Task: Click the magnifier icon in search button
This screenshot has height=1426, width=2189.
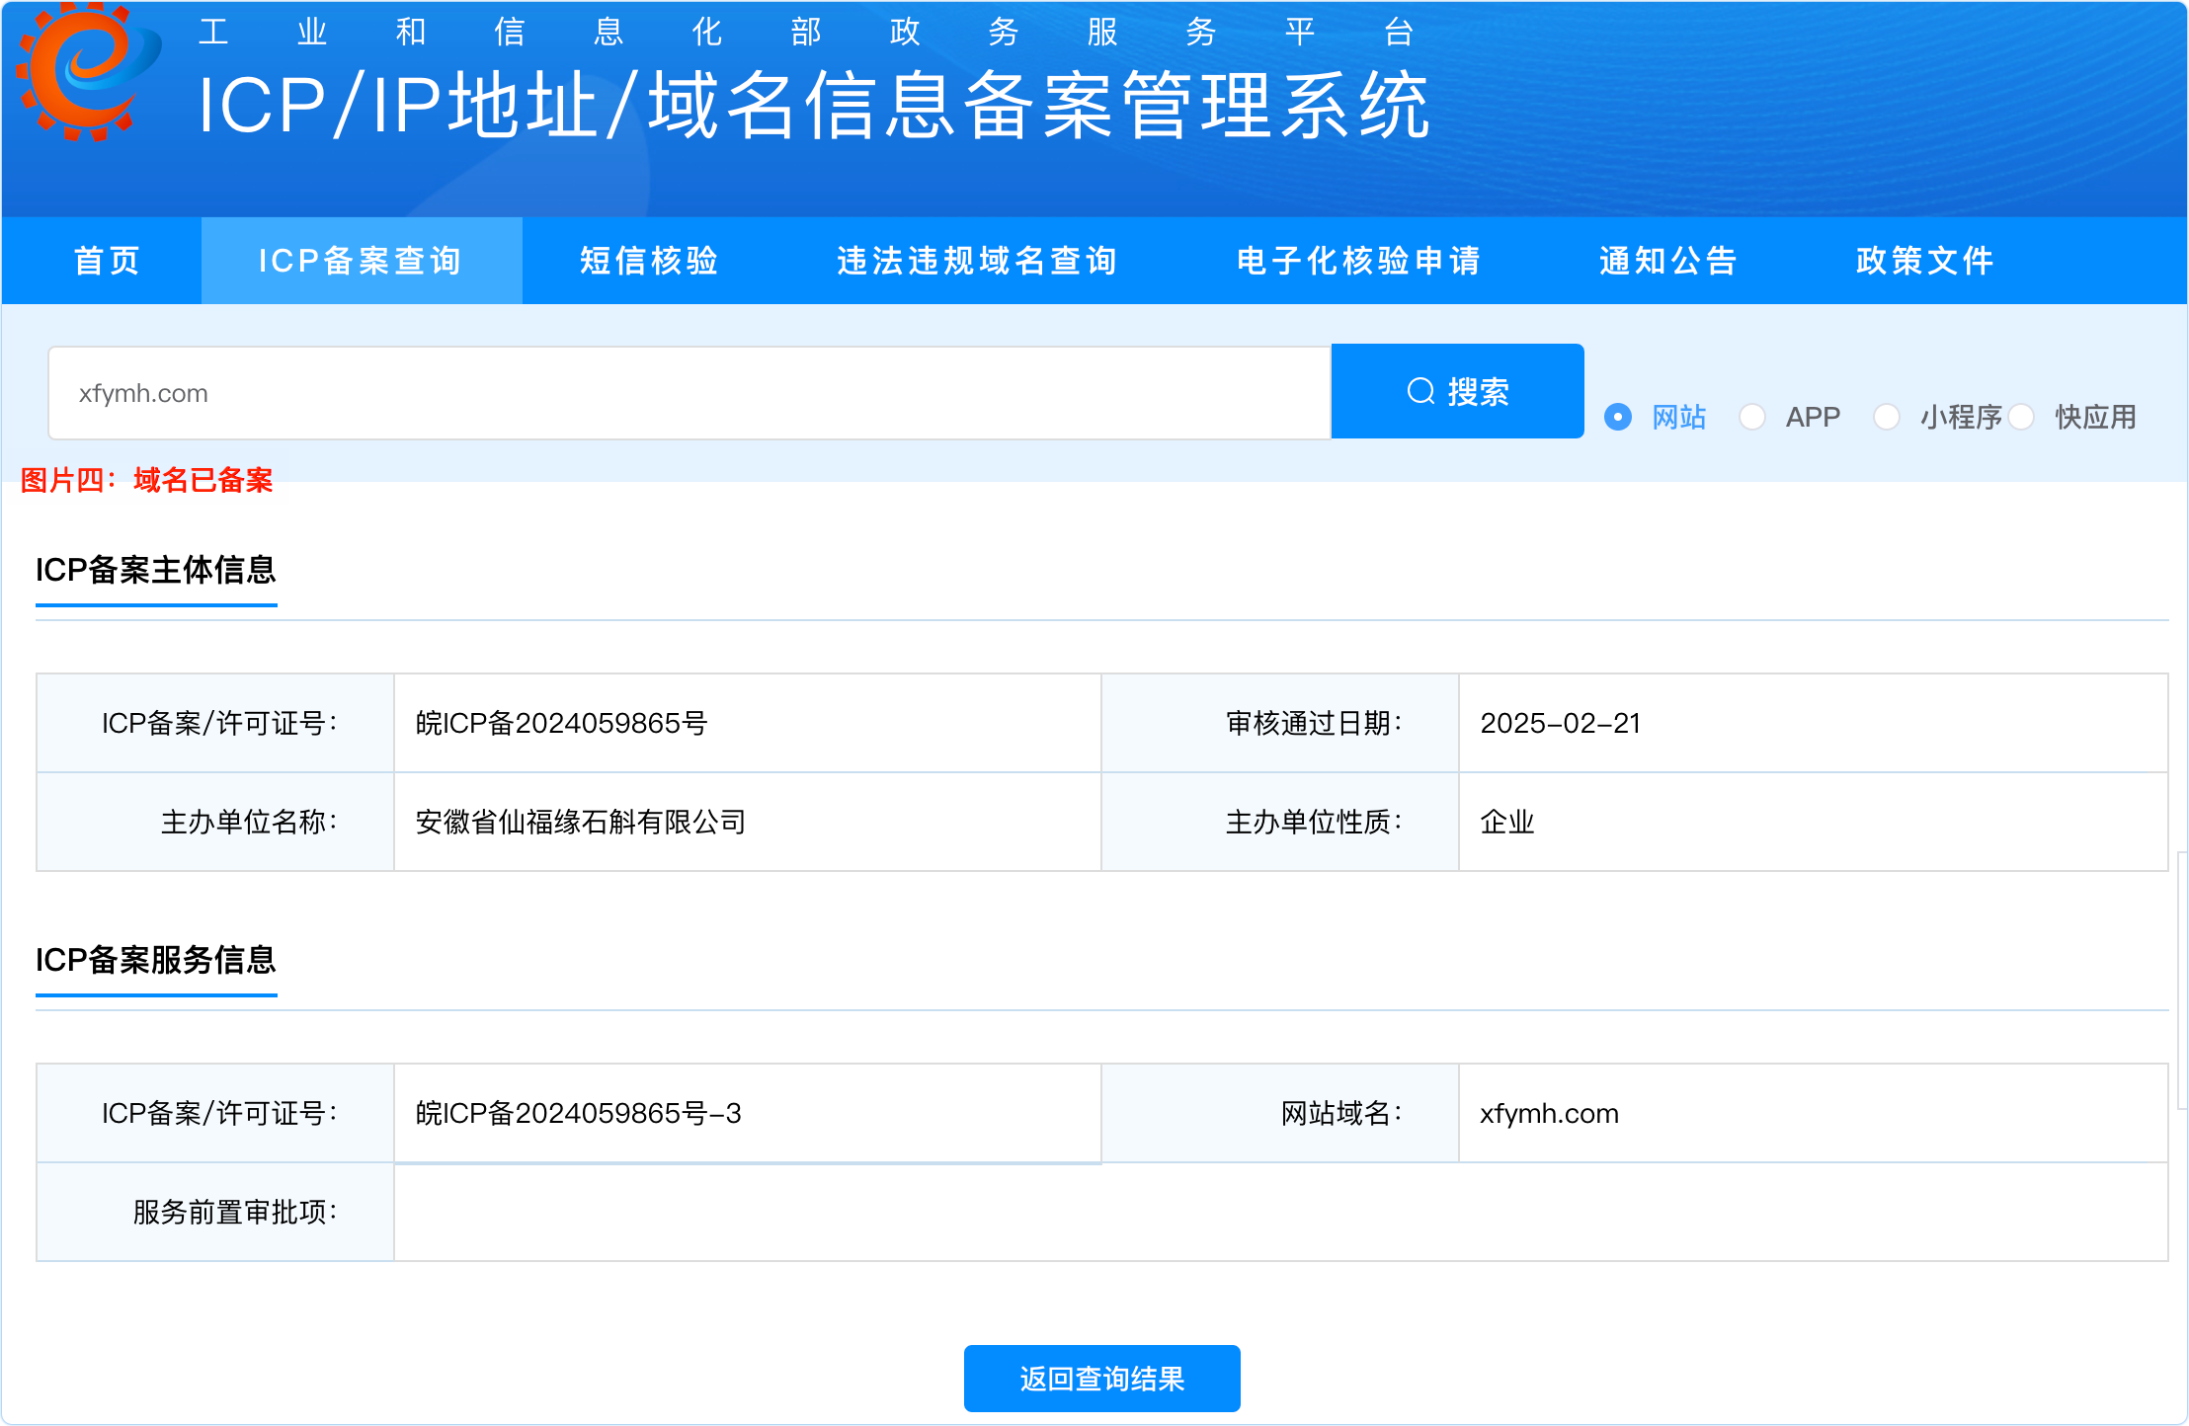Action: (x=1420, y=391)
